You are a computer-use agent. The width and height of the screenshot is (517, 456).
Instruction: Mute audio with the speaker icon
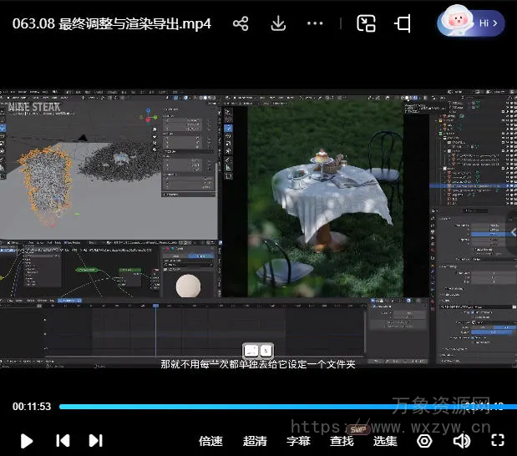tap(461, 440)
